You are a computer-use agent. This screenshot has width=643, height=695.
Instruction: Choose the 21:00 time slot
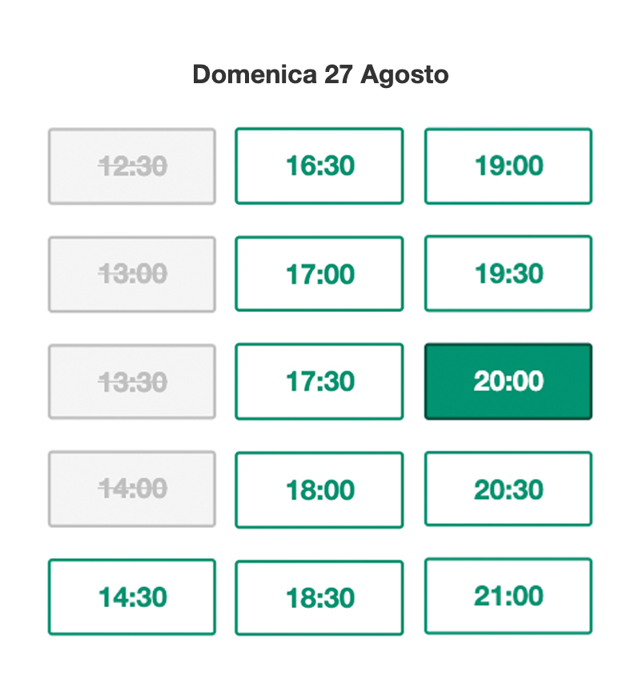coord(508,596)
